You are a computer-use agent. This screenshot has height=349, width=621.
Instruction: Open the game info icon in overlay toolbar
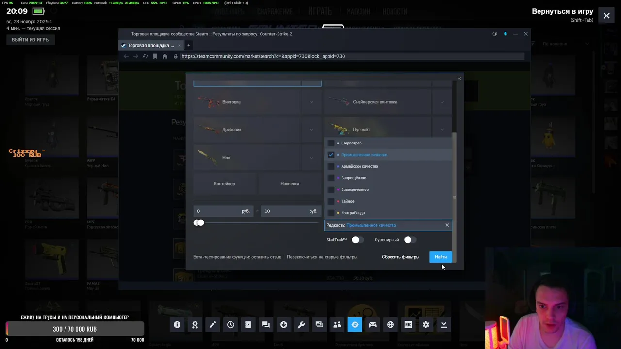[x=177, y=325]
